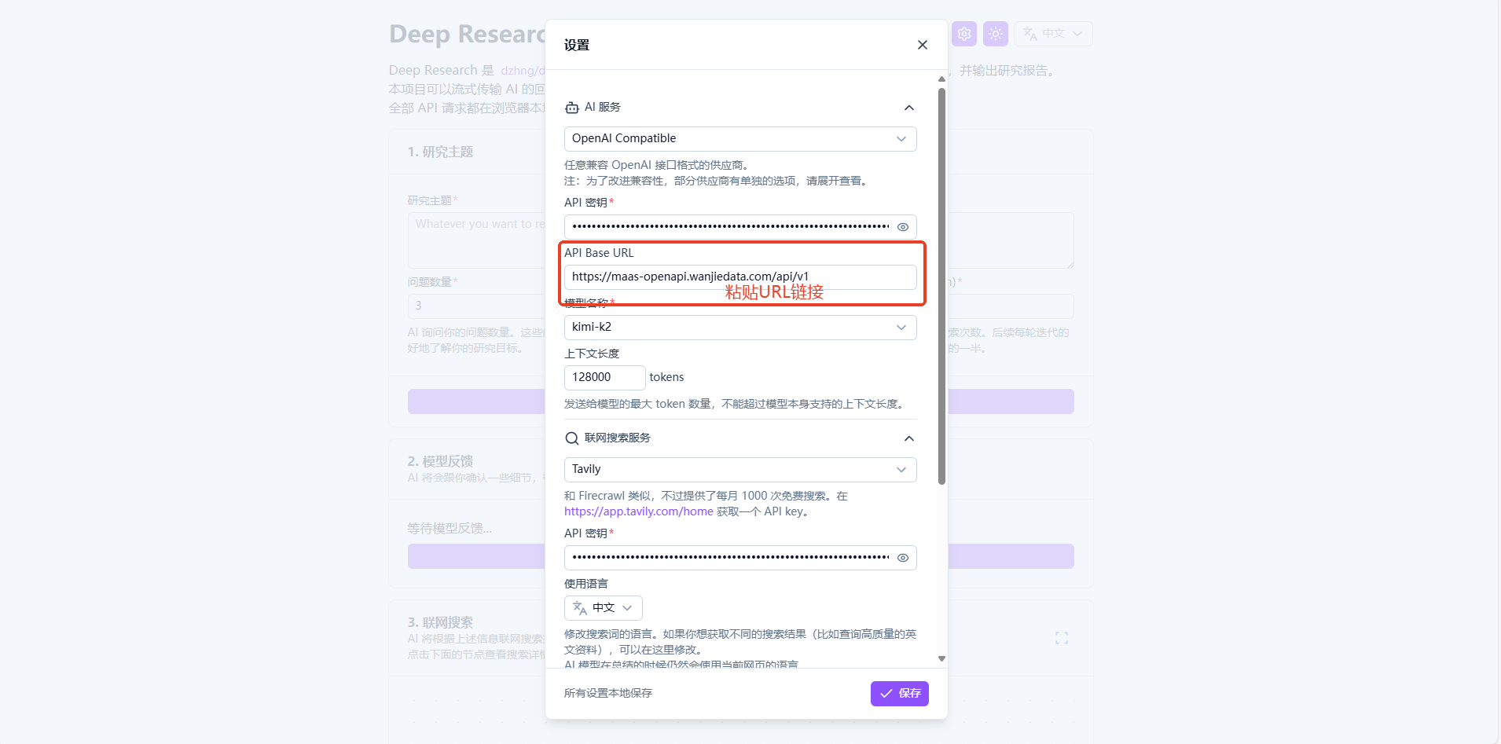The height and width of the screenshot is (744, 1501).
Task: Open the kimi-k2 model dropdown
Action: [x=739, y=328]
